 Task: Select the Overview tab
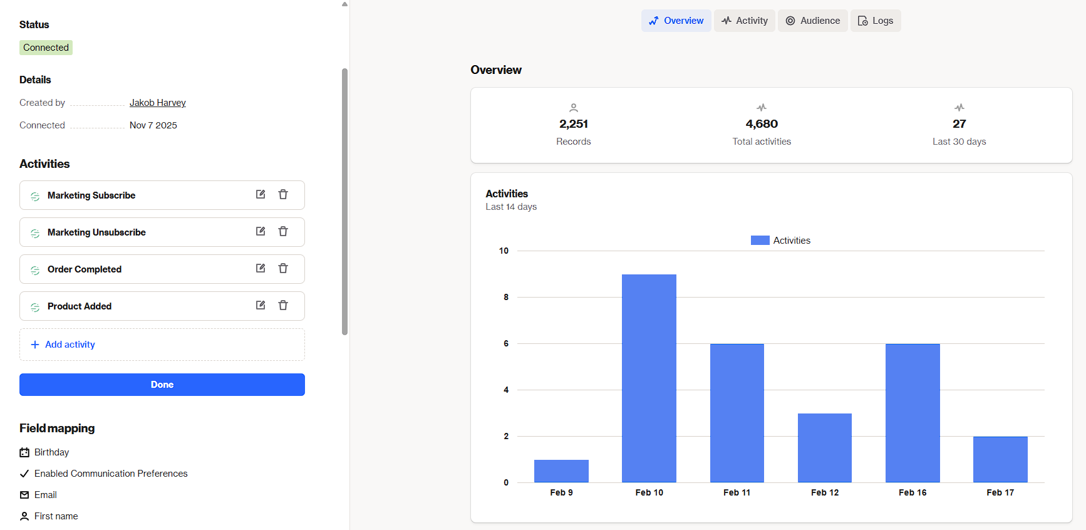(x=676, y=21)
